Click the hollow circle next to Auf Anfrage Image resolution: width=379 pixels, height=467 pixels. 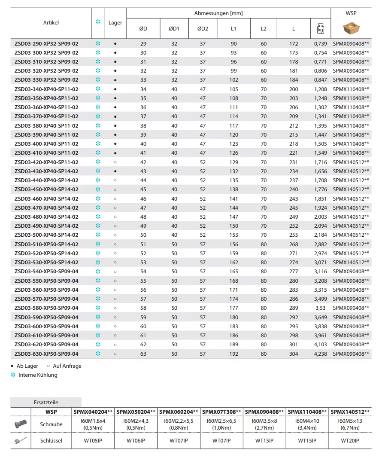coord(48,366)
